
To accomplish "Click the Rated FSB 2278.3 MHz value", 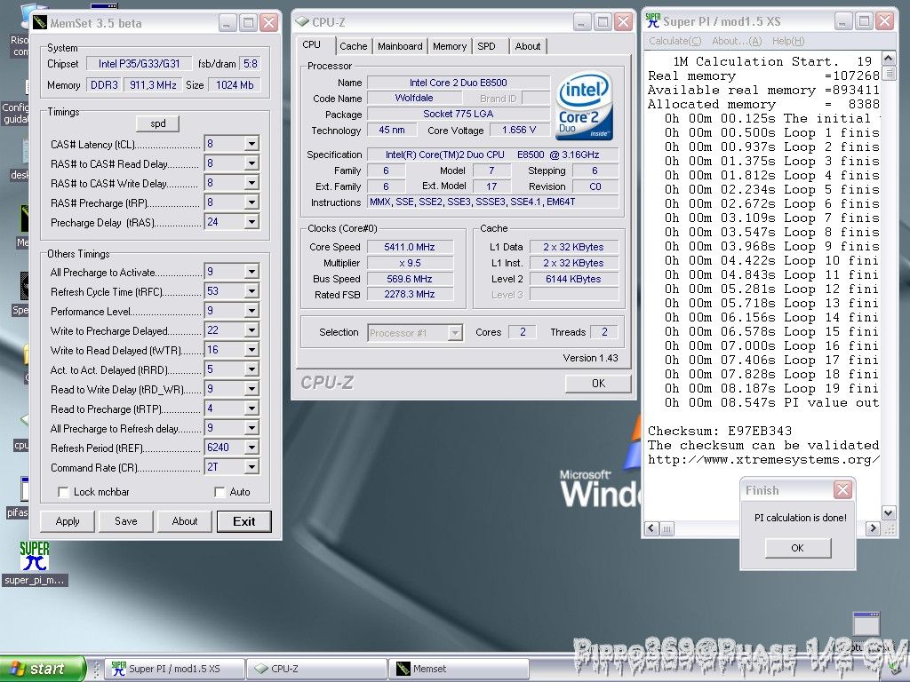I will point(410,294).
